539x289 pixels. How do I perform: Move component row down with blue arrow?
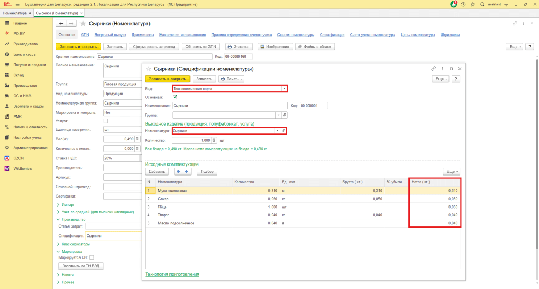tap(187, 171)
